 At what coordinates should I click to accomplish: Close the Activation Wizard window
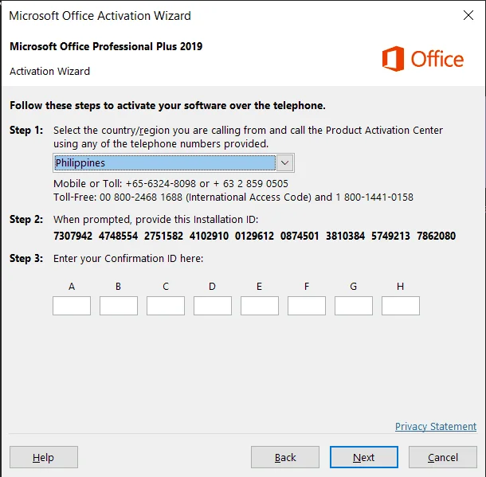[468, 15]
